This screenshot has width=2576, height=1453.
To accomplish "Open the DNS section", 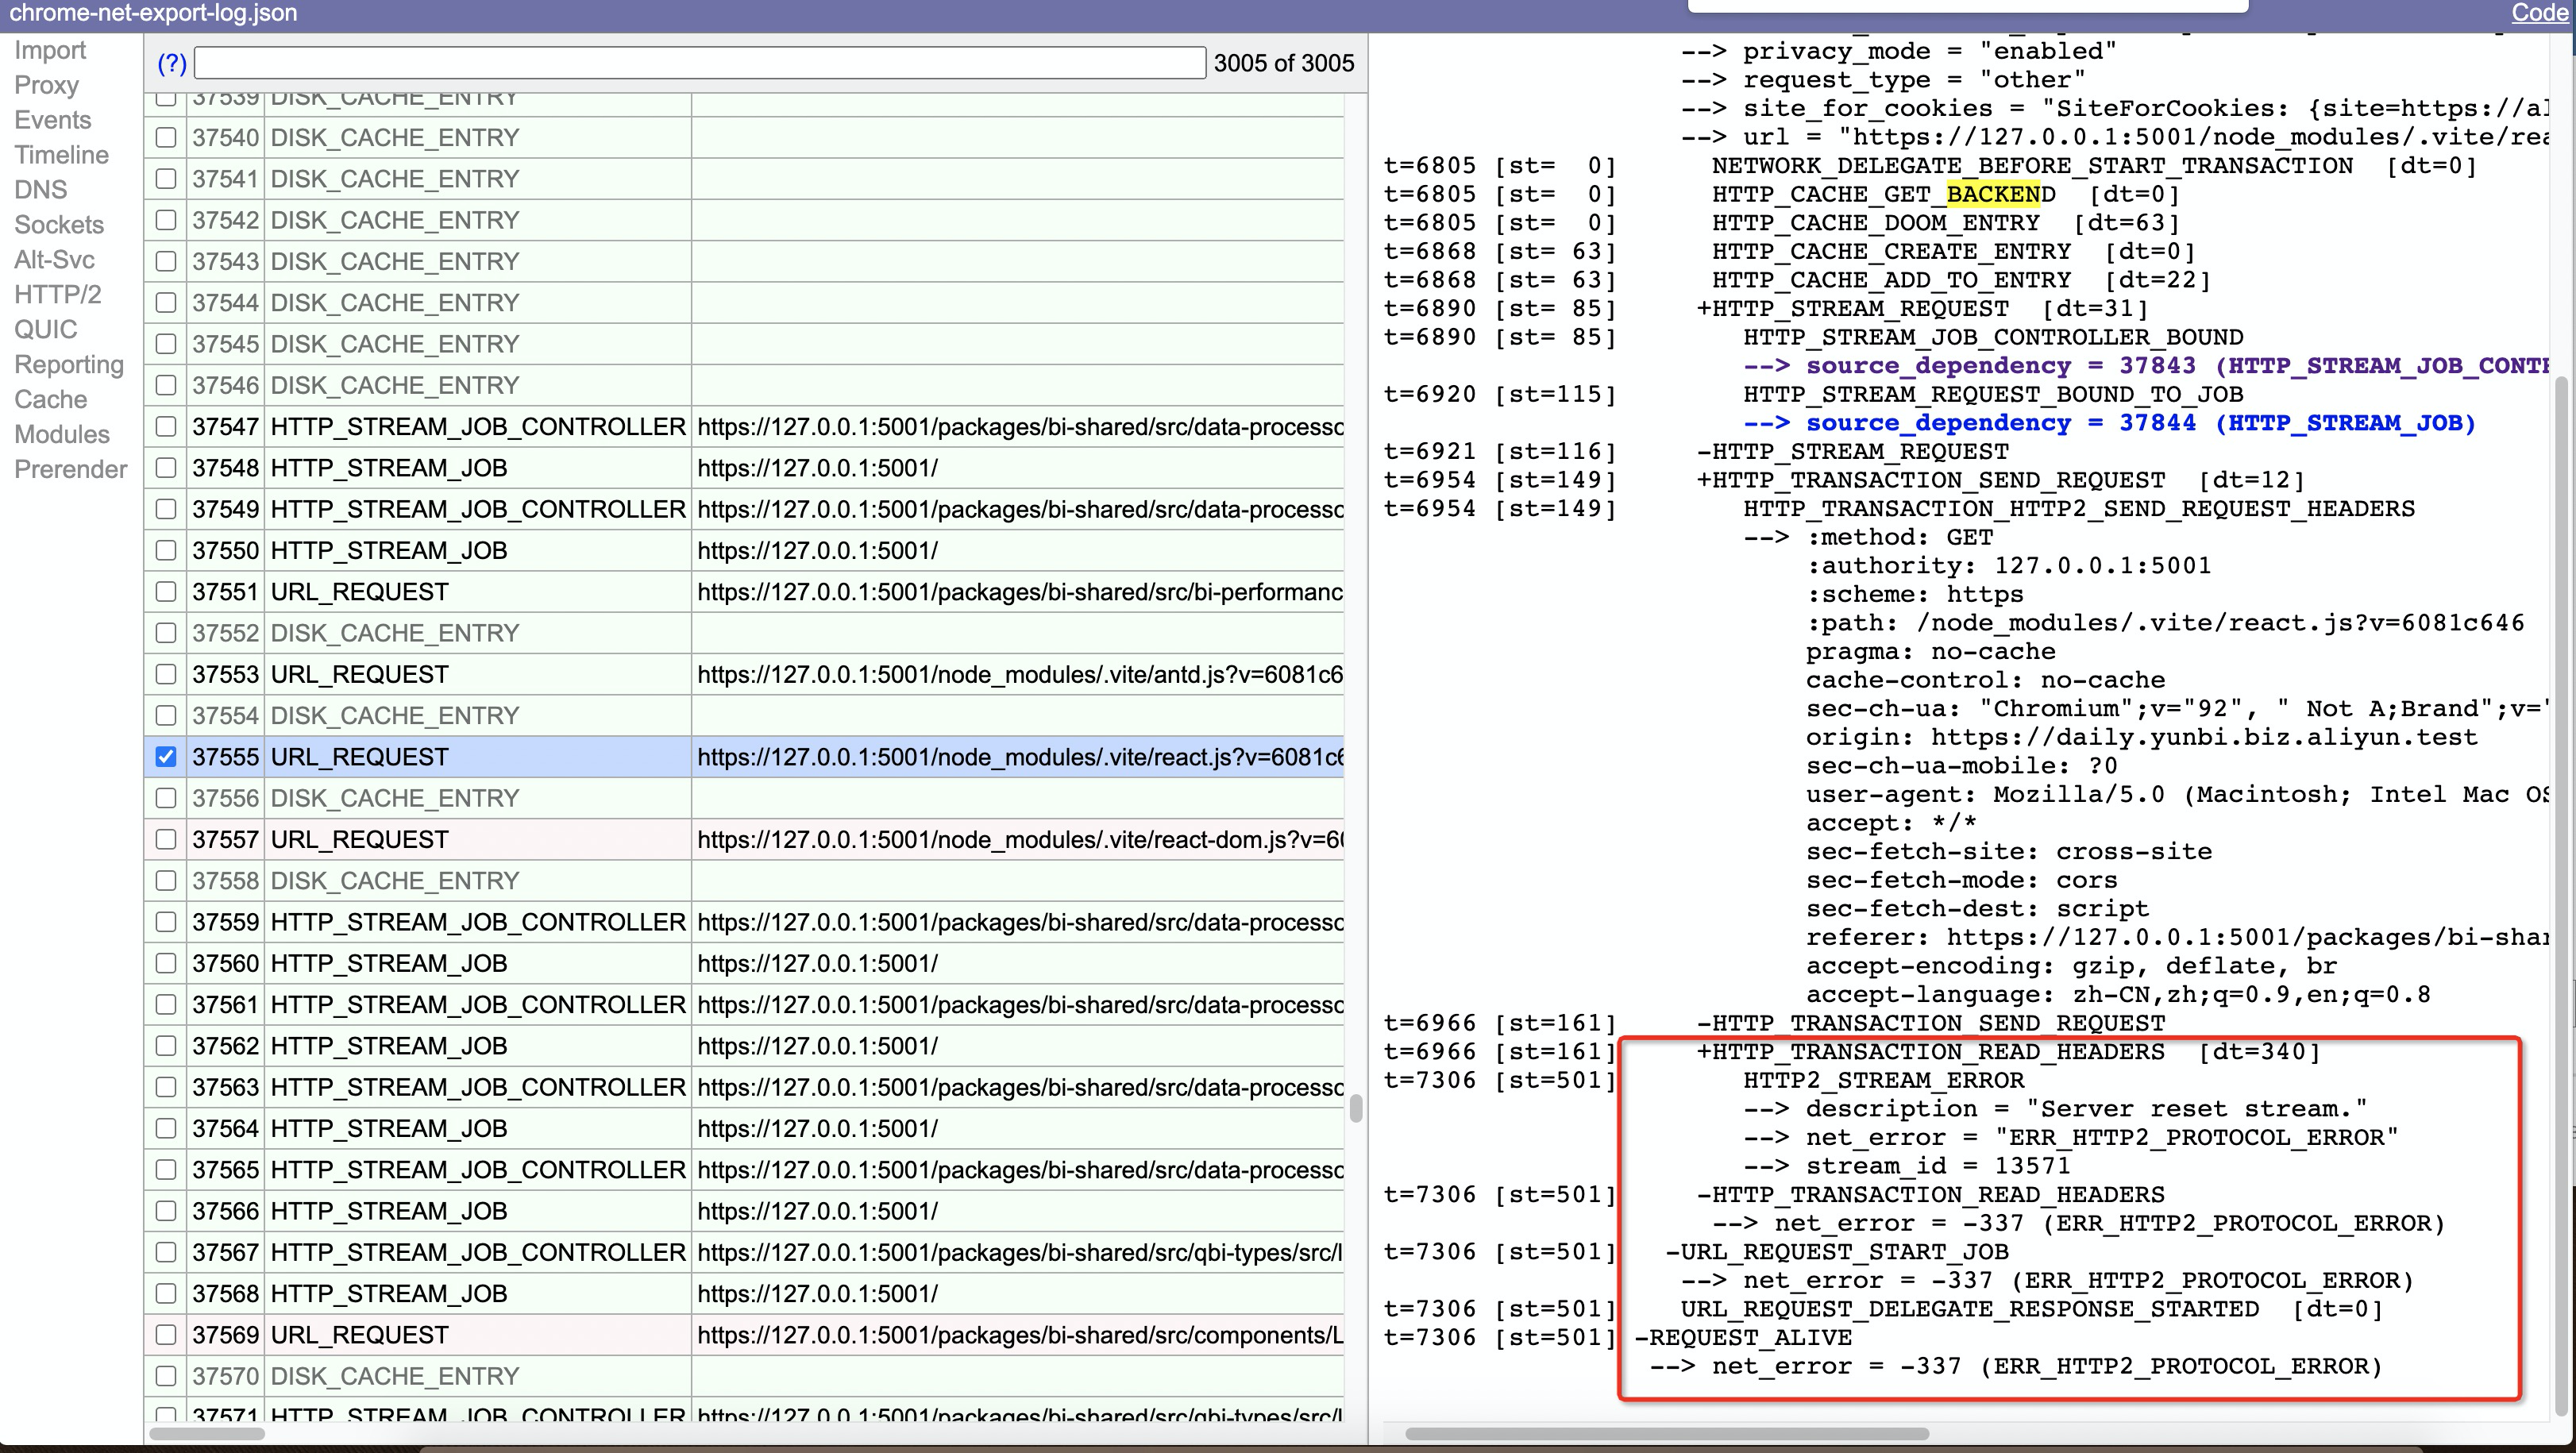I will [41, 190].
